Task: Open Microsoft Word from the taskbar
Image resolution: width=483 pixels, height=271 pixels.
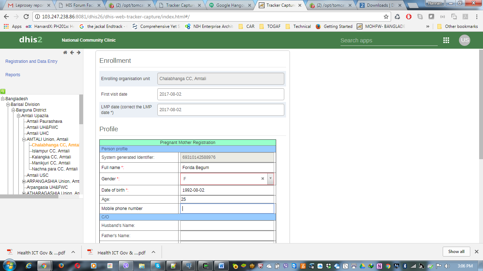Action: click(x=221, y=265)
